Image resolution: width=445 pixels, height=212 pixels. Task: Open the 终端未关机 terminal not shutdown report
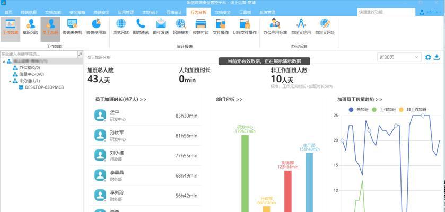point(72,26)
